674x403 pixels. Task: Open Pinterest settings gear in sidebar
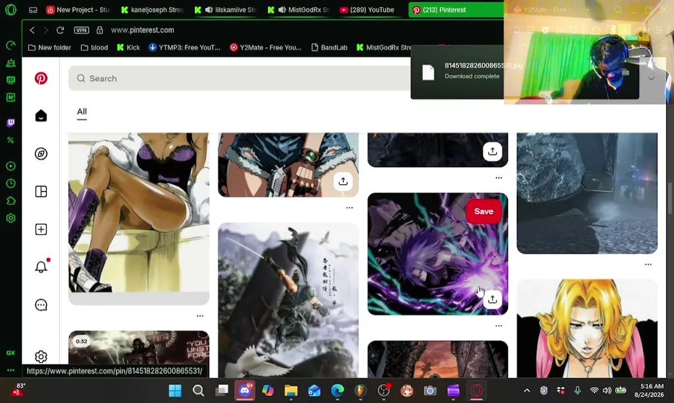click(41, 357)
